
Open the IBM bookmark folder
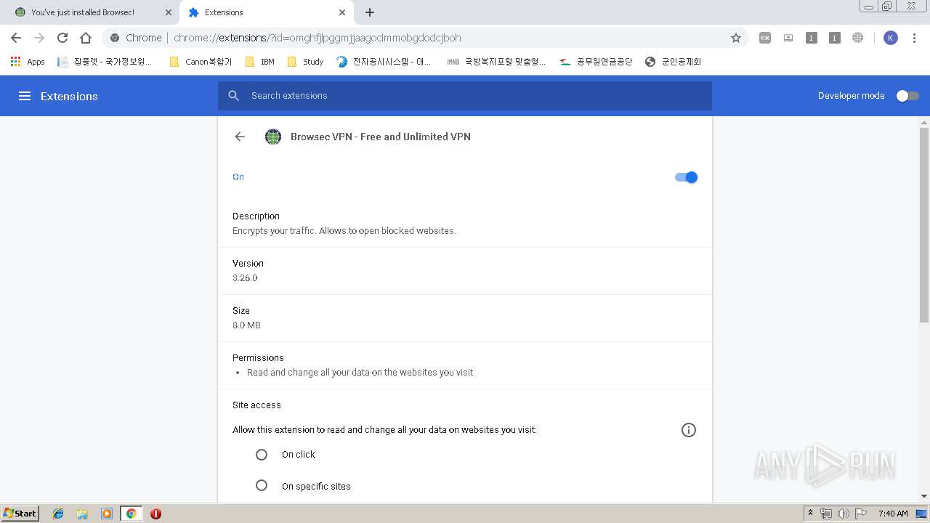tap(260, 62)
